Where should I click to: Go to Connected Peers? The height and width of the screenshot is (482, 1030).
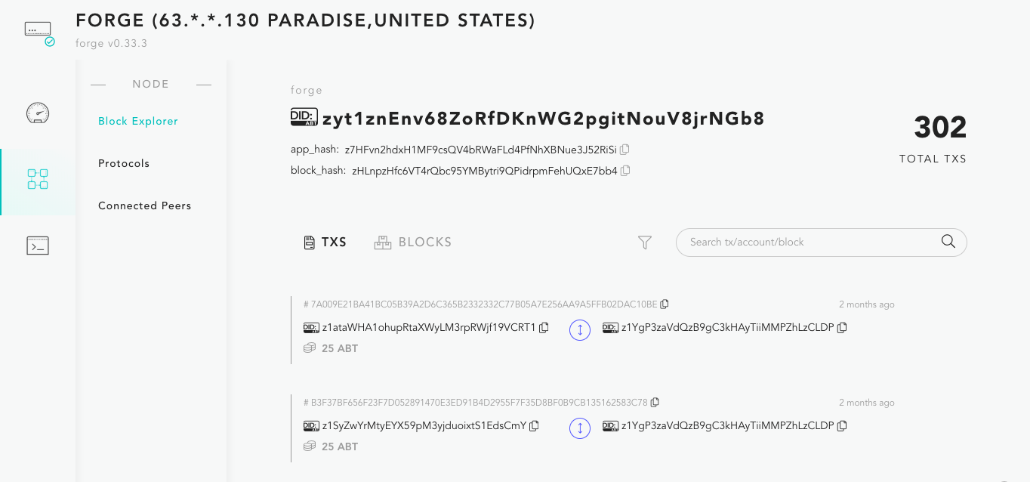pos(145,205)
